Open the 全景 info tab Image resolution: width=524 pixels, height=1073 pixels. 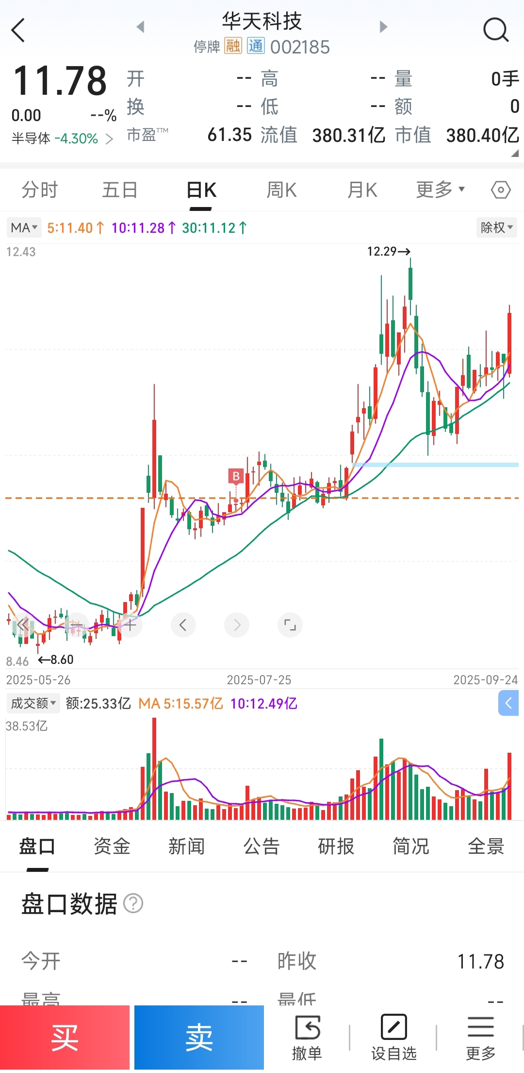pos(486,847)
